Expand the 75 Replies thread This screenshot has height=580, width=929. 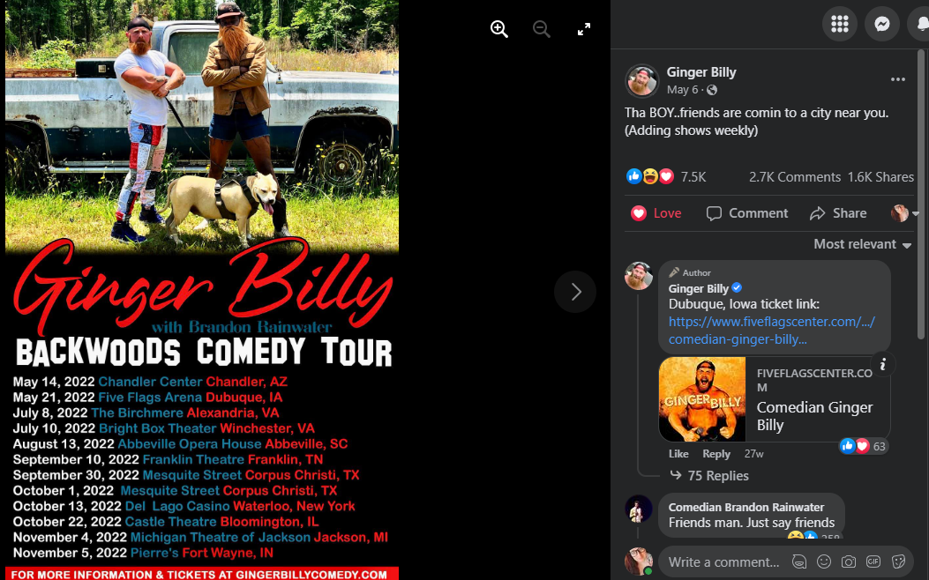709,475
